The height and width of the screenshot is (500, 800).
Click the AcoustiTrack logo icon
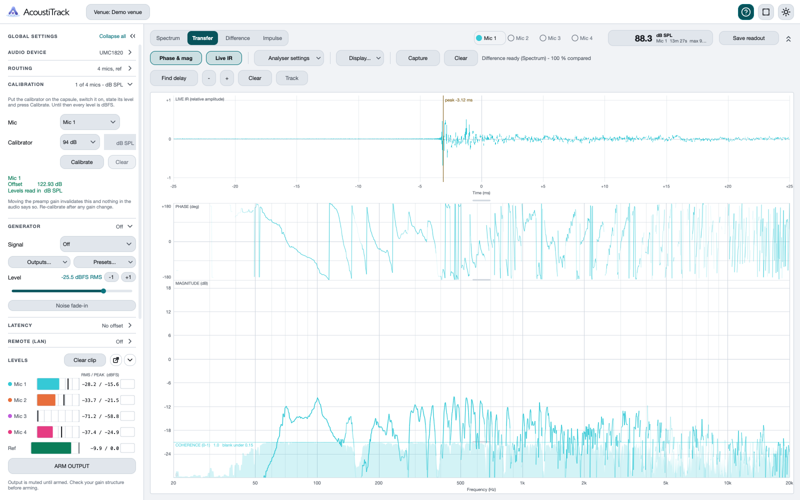pyautogui.click(x=13, y=12)
